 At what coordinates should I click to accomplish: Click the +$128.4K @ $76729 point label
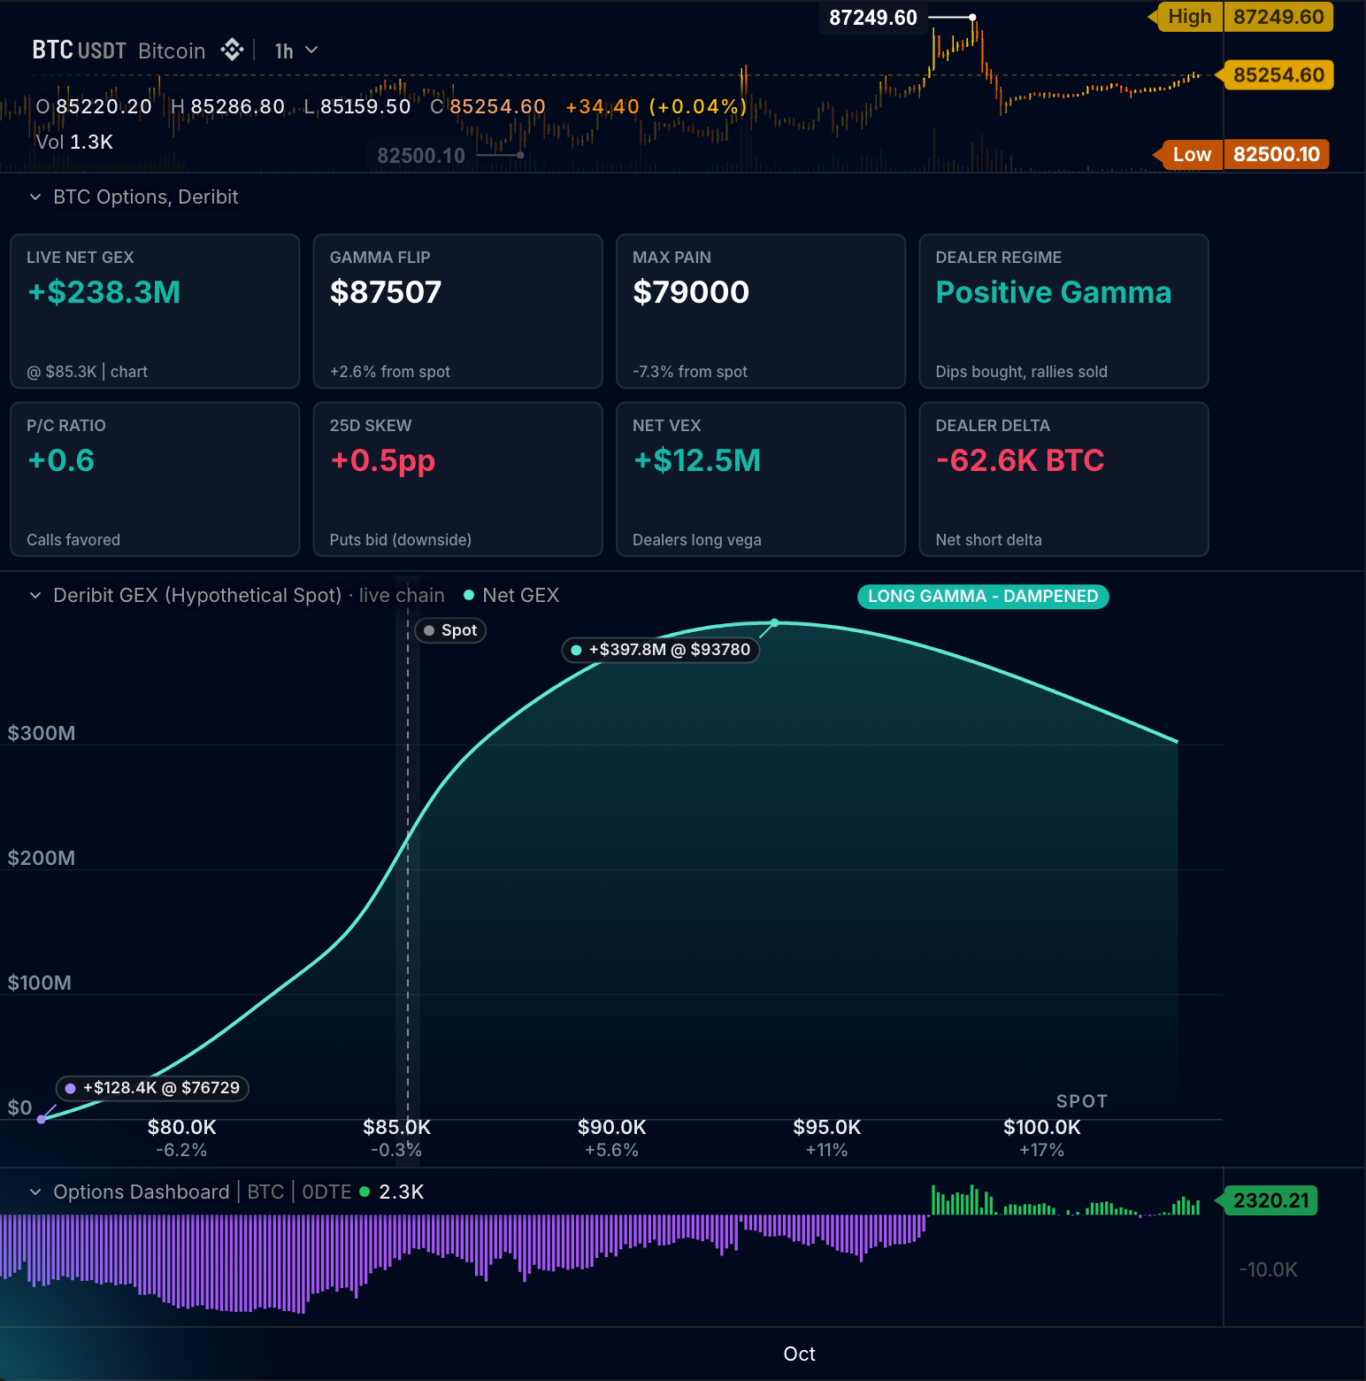tap(152, 1088)
